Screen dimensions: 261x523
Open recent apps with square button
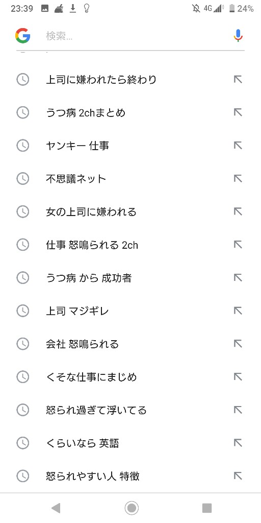[207, 508]
